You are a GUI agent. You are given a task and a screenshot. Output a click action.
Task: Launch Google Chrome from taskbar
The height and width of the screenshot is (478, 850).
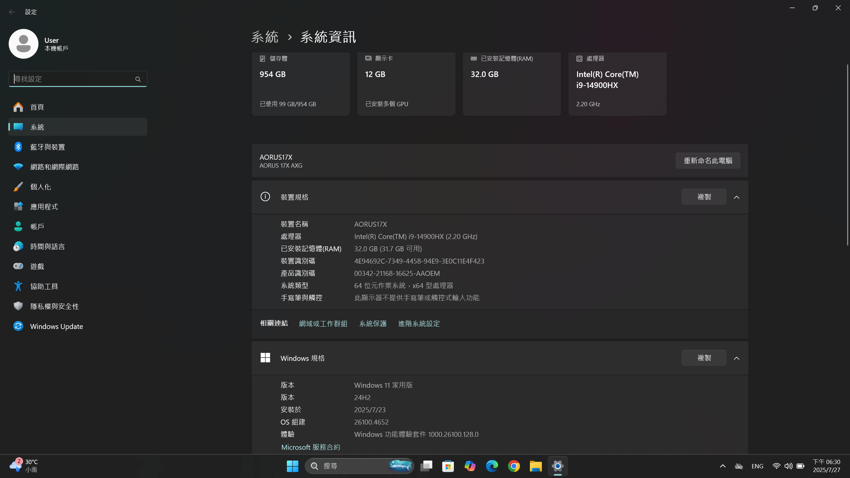coord(514,466)
